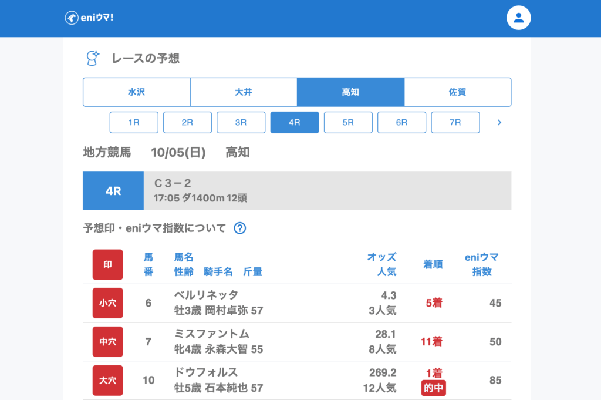Select the 佐賀 racecourse tab
The height and width of the screenshot is (400, 601).
(x=457, y=92)
